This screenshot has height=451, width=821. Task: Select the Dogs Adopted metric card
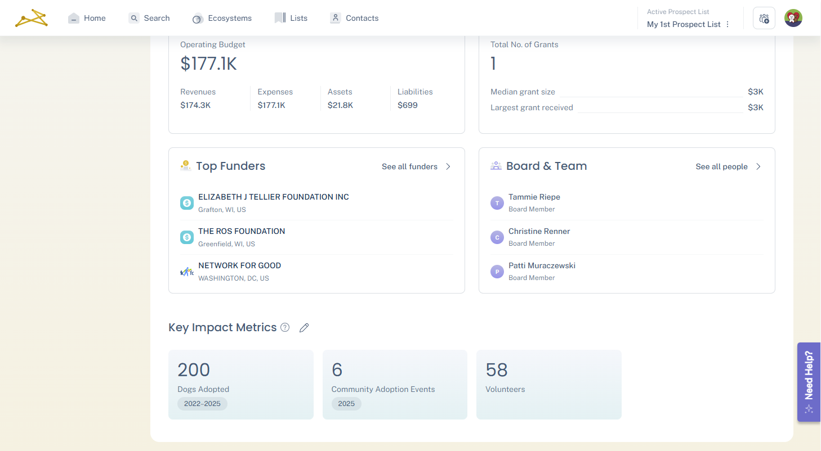pos(240,385)
